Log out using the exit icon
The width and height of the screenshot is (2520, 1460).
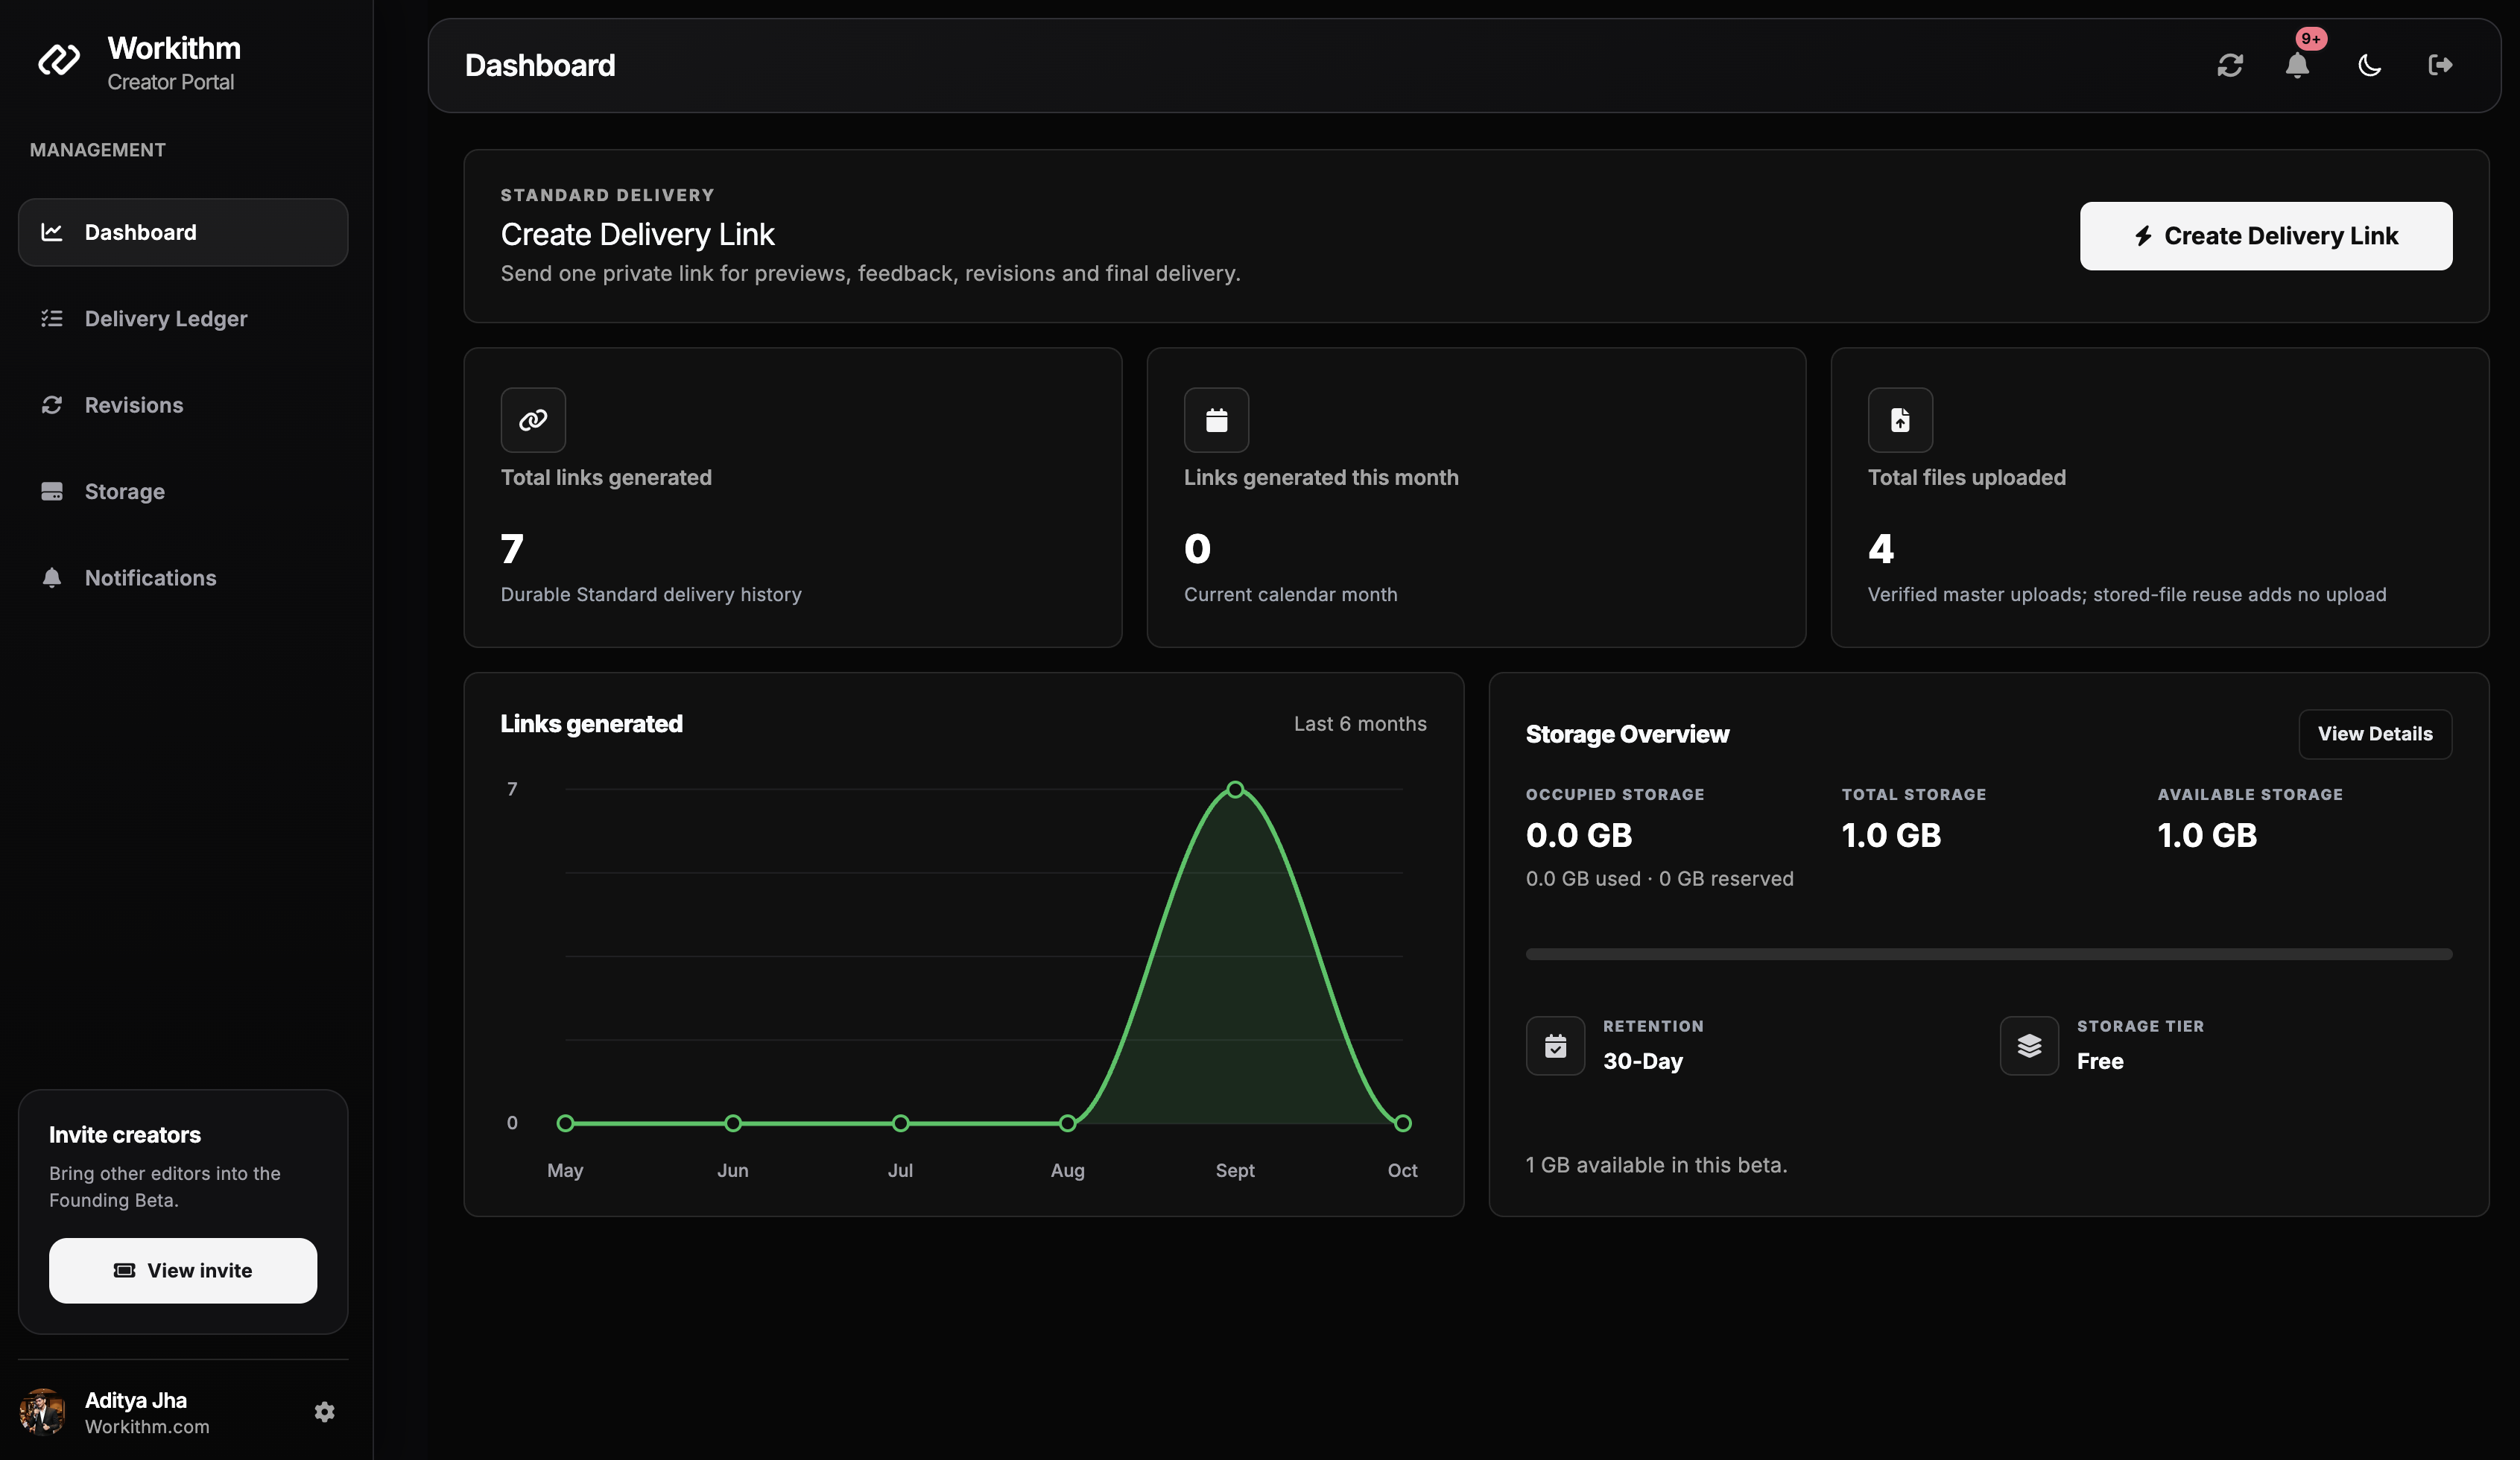click(x=2440, y=65)
